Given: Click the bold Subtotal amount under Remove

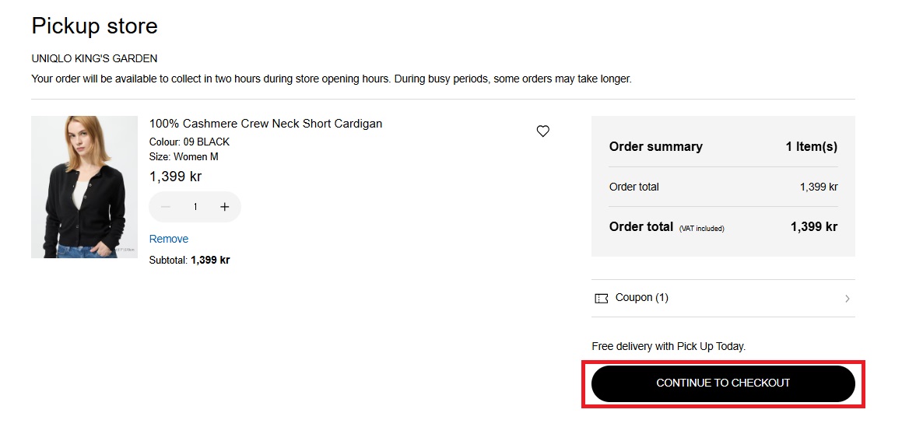Looking at the screenshot, I should pos(210,261).
